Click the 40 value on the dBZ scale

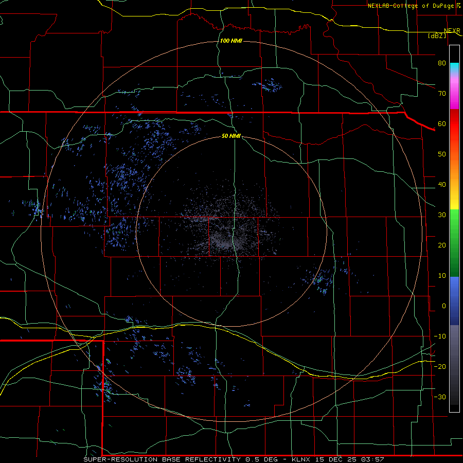coord(442,185)
